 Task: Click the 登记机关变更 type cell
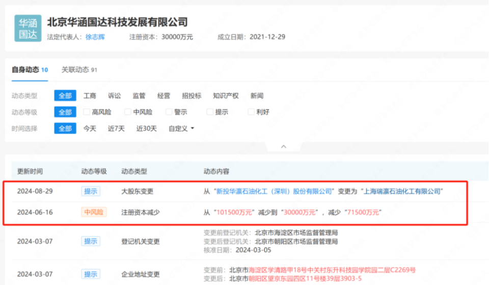point(141,241)
